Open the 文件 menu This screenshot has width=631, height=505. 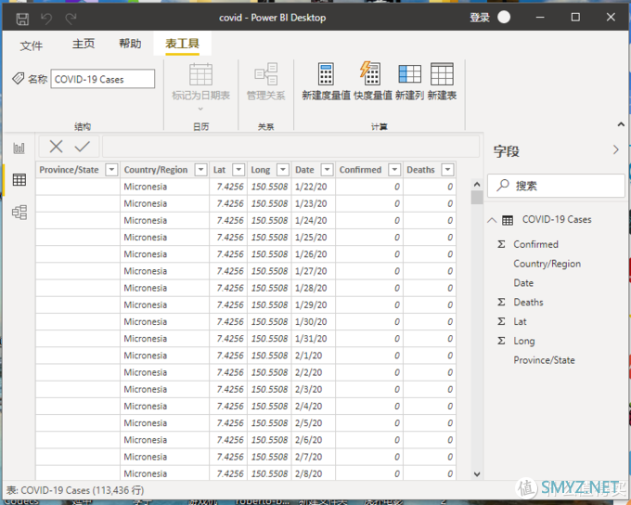coord(32,45)
